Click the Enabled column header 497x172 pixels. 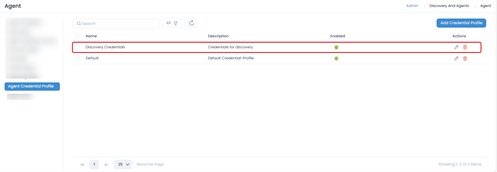pyautogui.click(x=337, y=36)
